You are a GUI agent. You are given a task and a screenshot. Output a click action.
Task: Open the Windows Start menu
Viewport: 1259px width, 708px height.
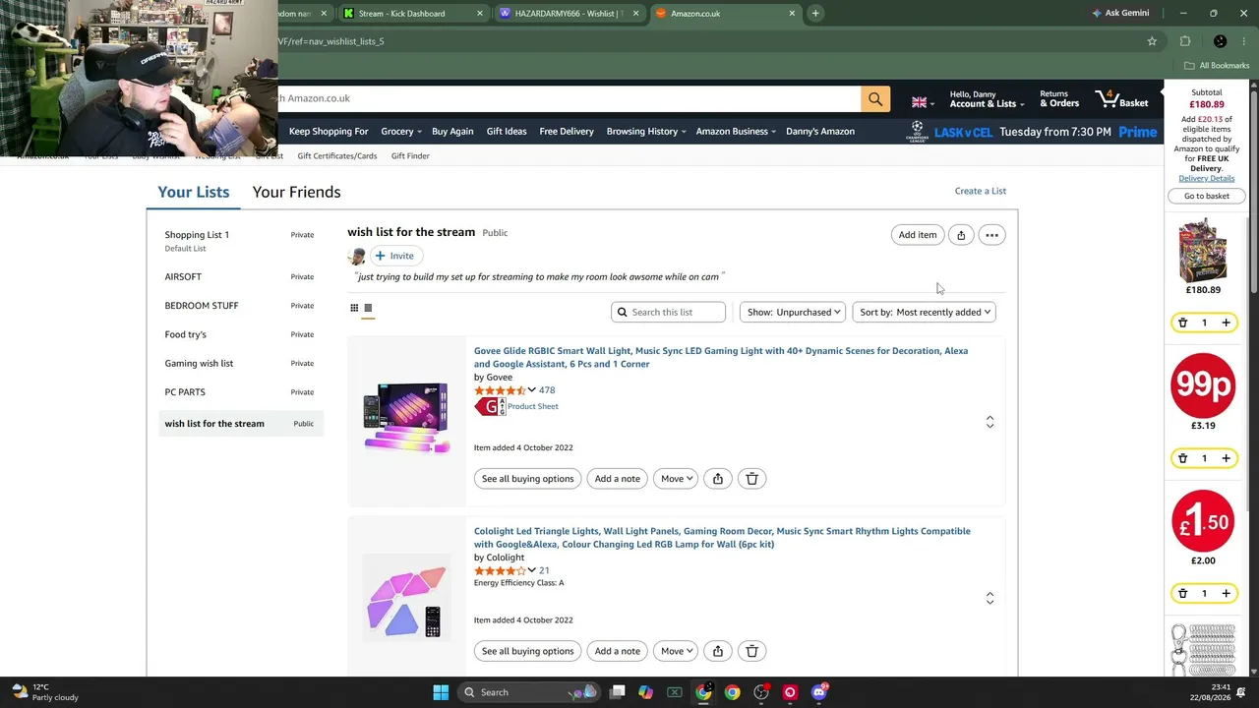click(441, 692)
